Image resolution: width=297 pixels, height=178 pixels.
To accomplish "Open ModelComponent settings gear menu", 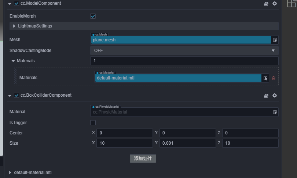I will tap(274, 3).
